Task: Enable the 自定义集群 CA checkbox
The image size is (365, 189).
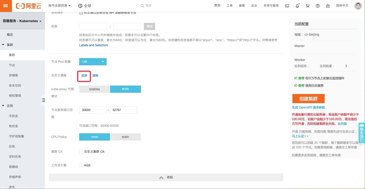Action: pyautogui.click(x=81, y=152)
